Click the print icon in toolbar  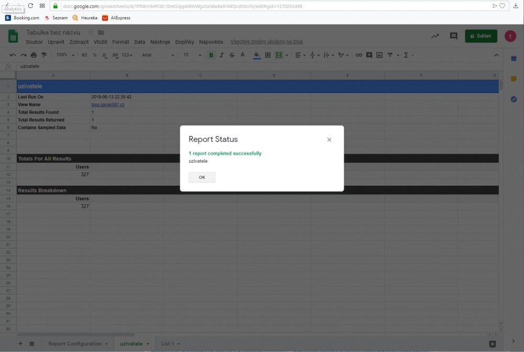click(x=34, y=55)
